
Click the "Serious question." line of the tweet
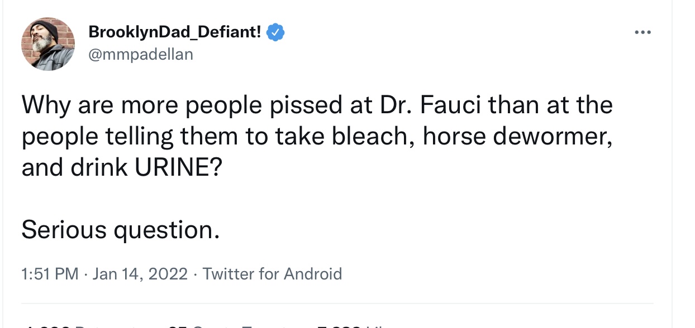(x=121, y=230)
